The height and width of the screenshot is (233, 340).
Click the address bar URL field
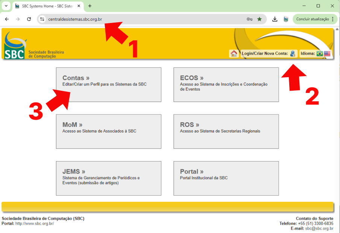point(143,19)
